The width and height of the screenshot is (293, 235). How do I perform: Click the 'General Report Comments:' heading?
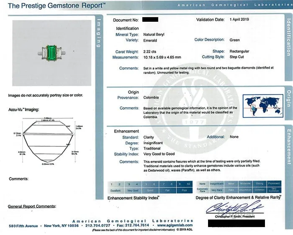(x=32, y=206)
